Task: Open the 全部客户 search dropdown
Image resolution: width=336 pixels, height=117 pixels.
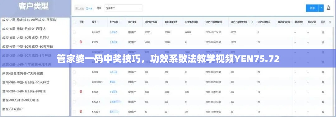Action: click(x=124, y=8)
